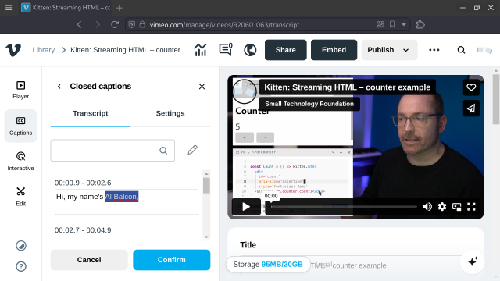Reload the browser page
The image size is (500, 281).
click(x=115, y=24)
